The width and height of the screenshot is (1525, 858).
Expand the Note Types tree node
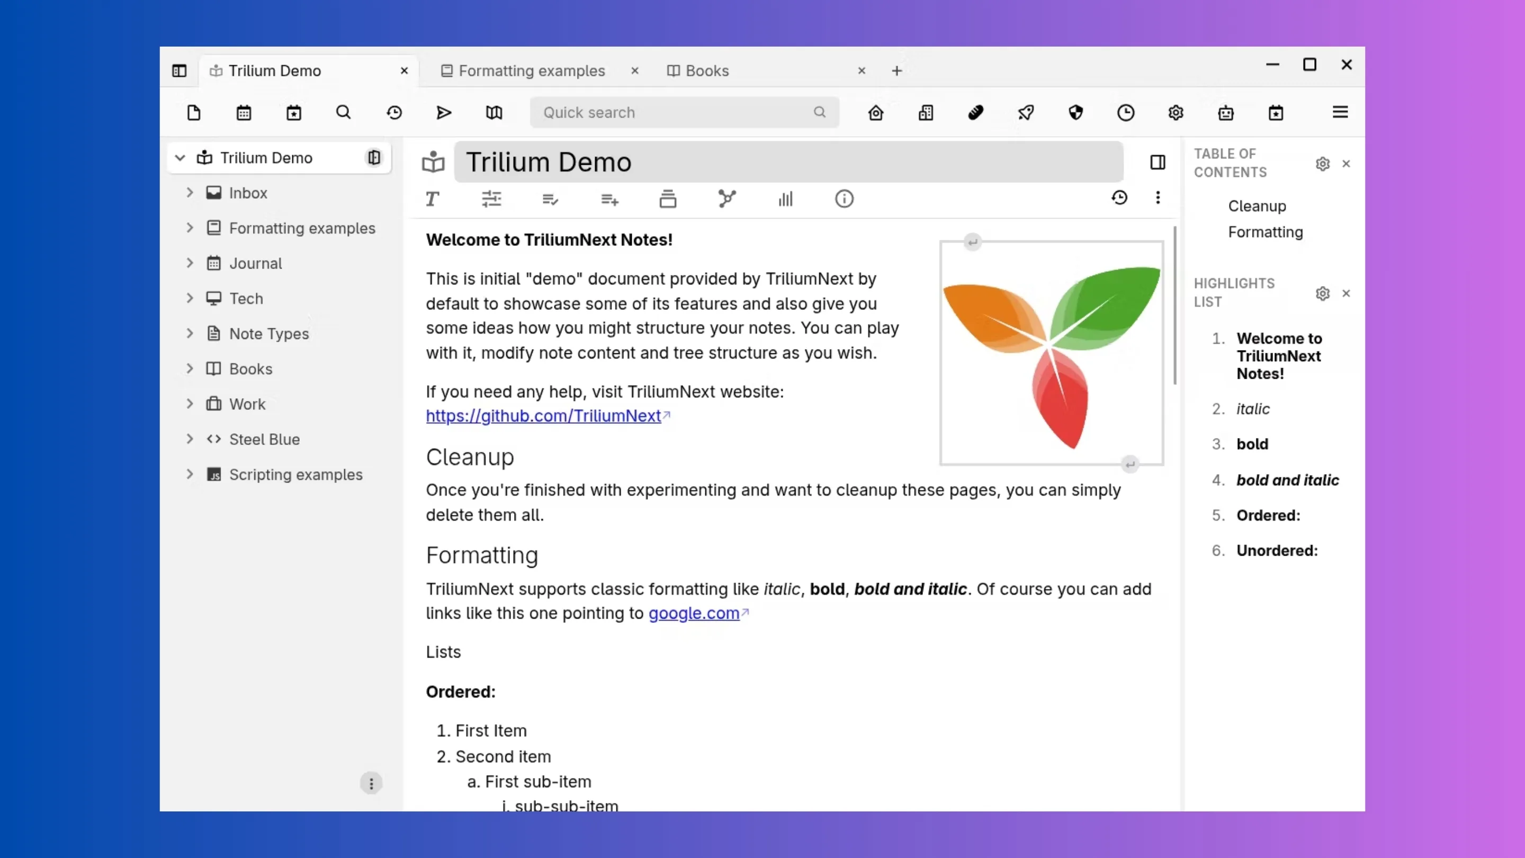click(x=190, y=333)
